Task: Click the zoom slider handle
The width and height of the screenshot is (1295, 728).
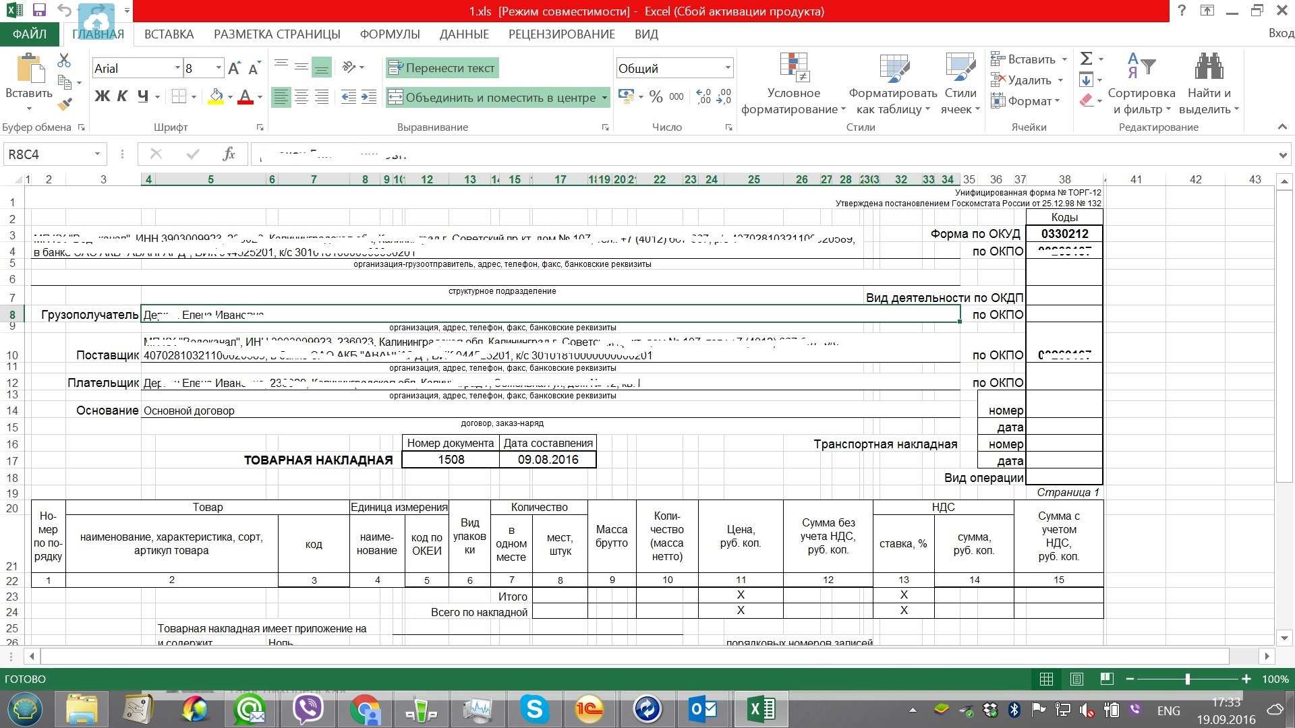Action: point(1187,679)
